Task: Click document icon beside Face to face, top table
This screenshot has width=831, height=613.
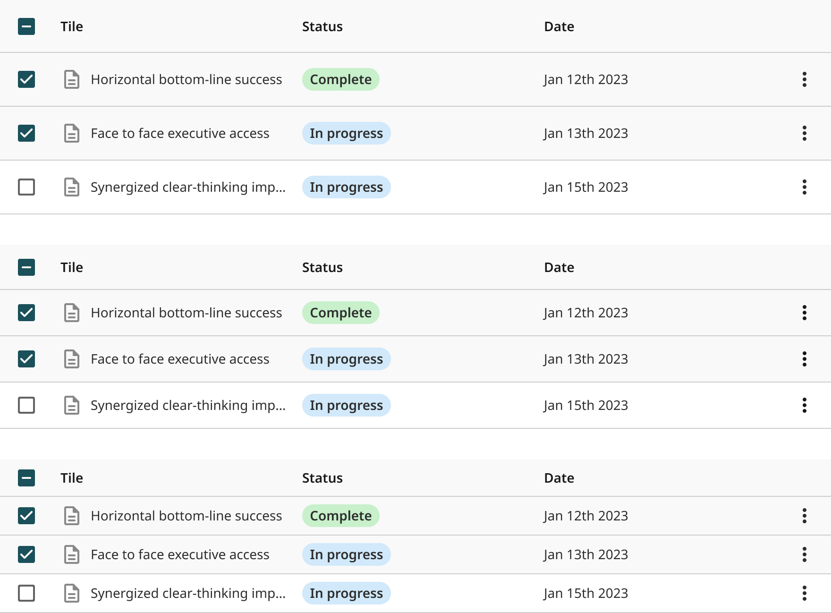Action: [x=72, y=133]
